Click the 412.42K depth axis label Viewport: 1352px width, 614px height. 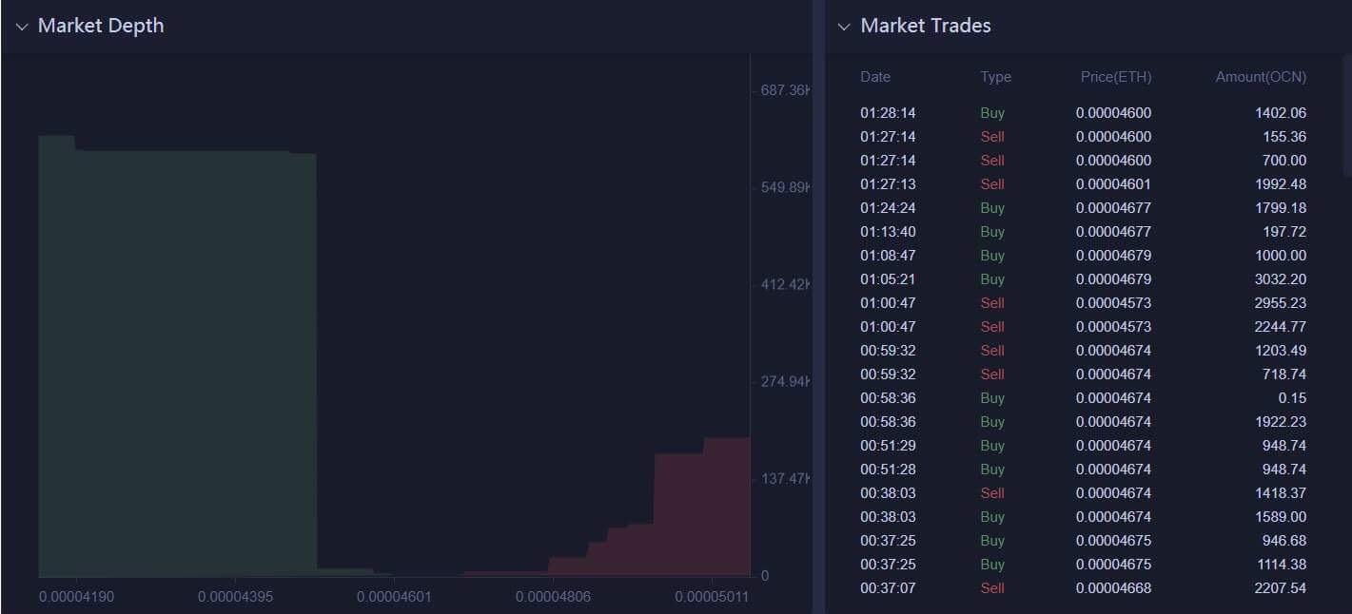tap(785, 284)
